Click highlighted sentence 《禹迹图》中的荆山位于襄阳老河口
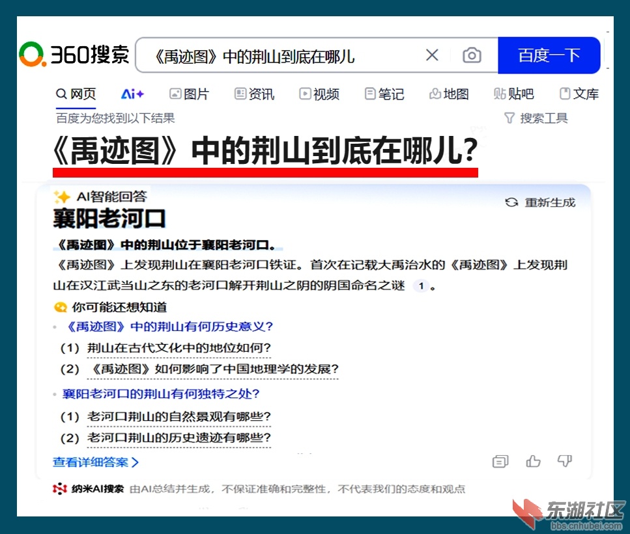Viewport: 630px width, 534px height. click(x=167, y=245)
